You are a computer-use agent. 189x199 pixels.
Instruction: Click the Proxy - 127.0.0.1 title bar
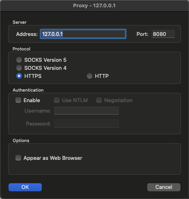click(x=94, y=6)
